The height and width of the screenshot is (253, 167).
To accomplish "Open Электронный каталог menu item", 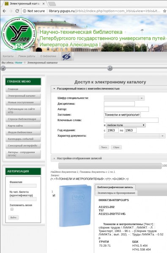I will [x=23, y=96].
